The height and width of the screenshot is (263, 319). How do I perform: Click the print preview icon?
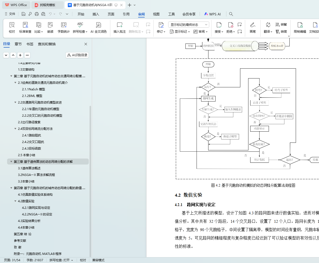tap(43, 14)
